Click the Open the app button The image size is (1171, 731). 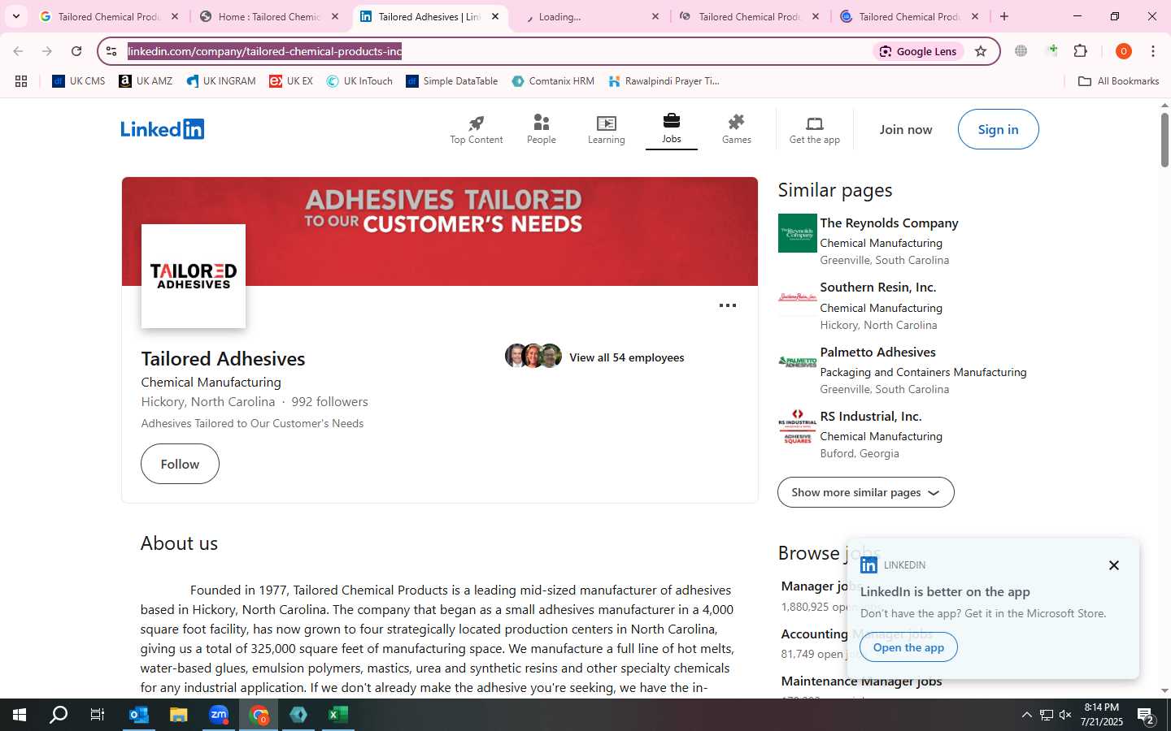[908, 647]
